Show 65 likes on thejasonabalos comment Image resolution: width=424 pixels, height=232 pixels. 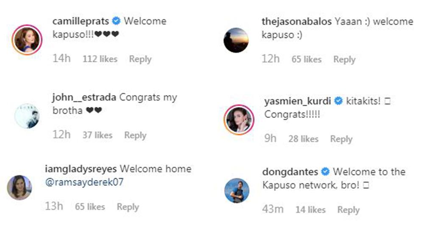(306, 60)
